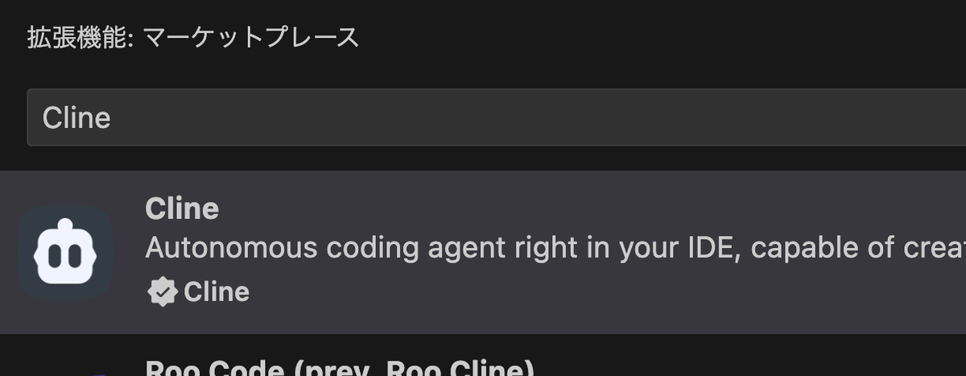Image resolution: width=966 pixels, height=376 pixels.
Task: Place cursor after Cline text in search field
Action: tap(113, 118)
